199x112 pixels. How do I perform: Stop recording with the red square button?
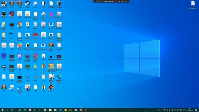coord(119,1)
